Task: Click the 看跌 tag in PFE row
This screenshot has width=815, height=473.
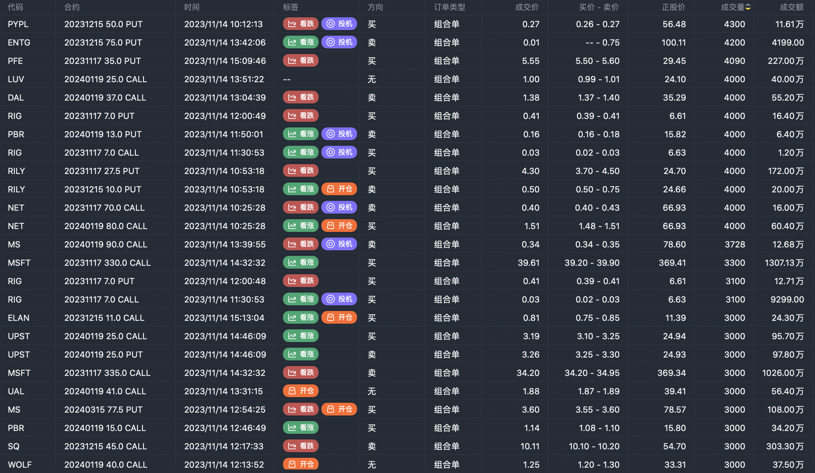Action: click(301, 60)
